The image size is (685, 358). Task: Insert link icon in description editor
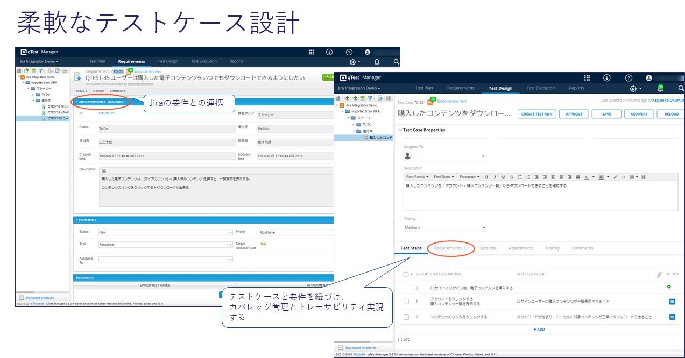[616, 177]
